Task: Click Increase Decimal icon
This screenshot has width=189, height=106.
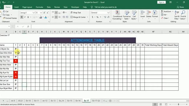Action: pos(105,17)
